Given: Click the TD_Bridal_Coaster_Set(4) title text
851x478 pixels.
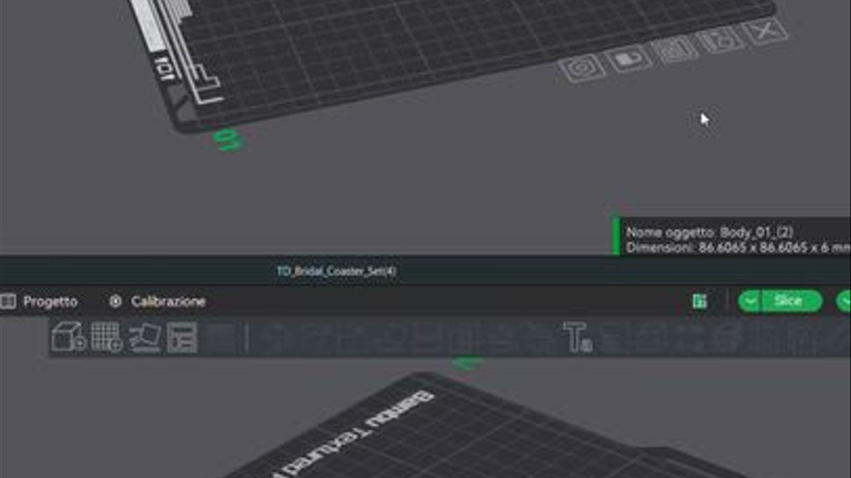Looking at the screenshot, I should (336, 271).
